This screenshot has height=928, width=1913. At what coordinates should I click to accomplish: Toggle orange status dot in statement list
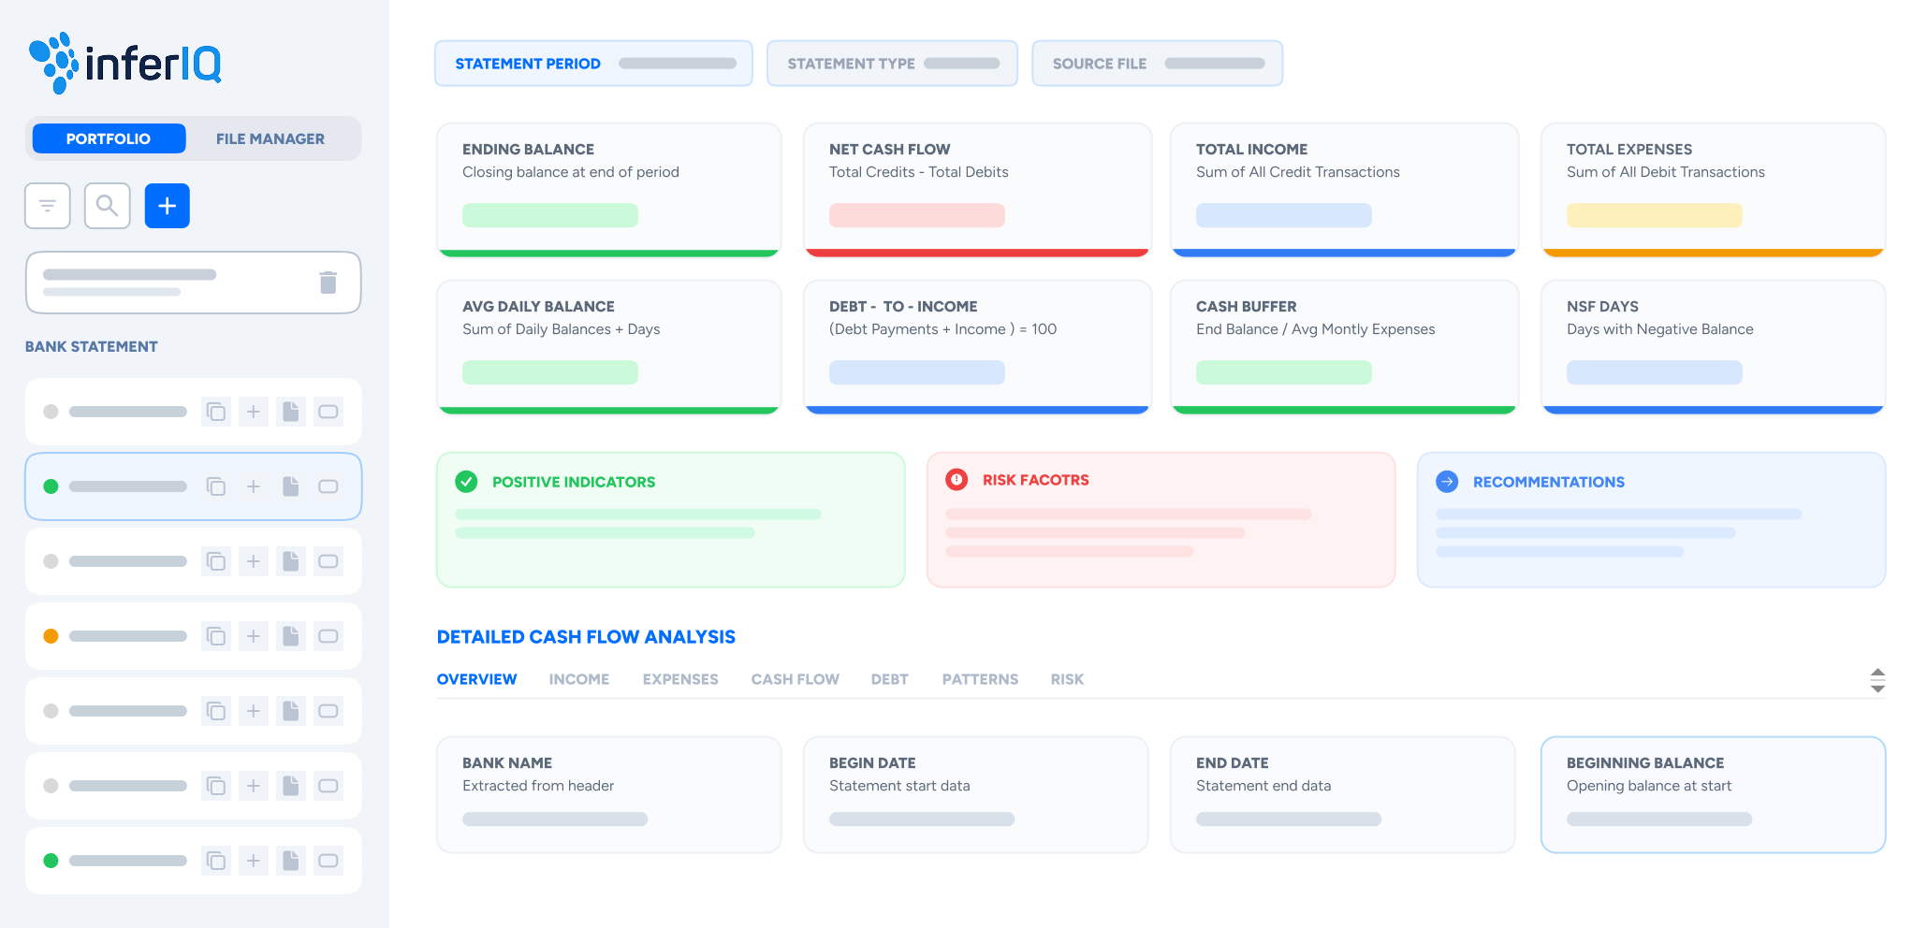point(51,636)
